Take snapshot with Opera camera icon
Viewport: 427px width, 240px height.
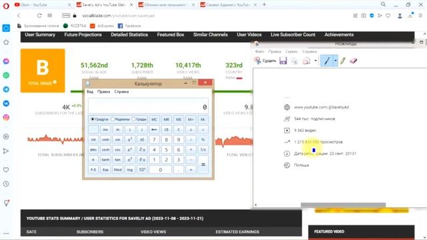364,15
